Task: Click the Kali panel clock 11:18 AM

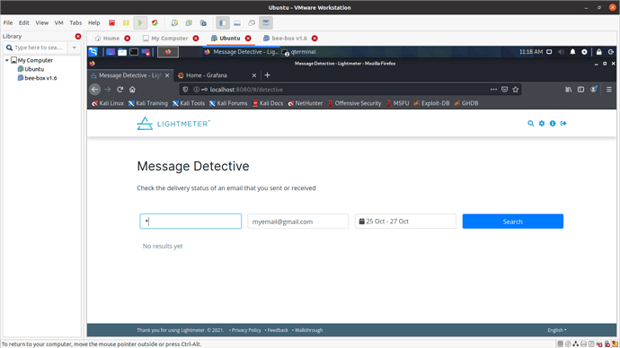Action: pos(531,52)
